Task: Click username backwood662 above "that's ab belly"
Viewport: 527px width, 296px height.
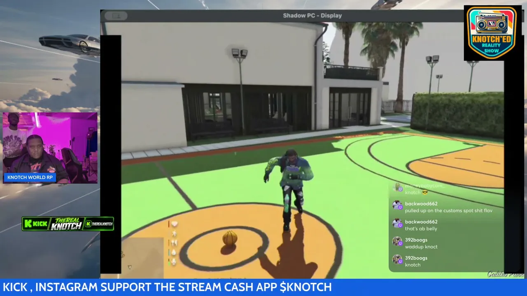Action: 421,222
